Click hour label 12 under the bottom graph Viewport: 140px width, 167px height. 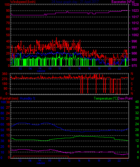pyautogui.click(x=69, y=161)
